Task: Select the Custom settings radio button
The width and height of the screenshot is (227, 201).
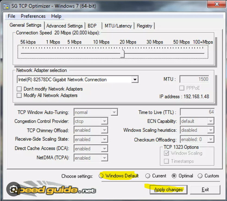Action: (200, 176)
